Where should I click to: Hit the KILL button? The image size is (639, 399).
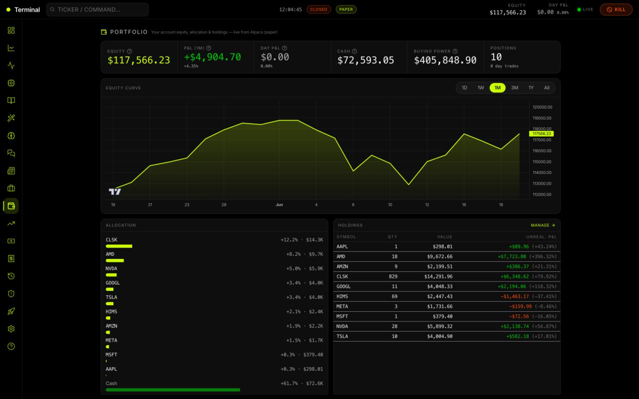pyautogui.click(x=616, y=9)
